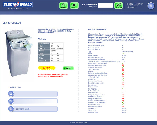Click check mark beside Možnost nastavení teploty
The height and width of the screenshot is (125, 157).
point(123,73)
